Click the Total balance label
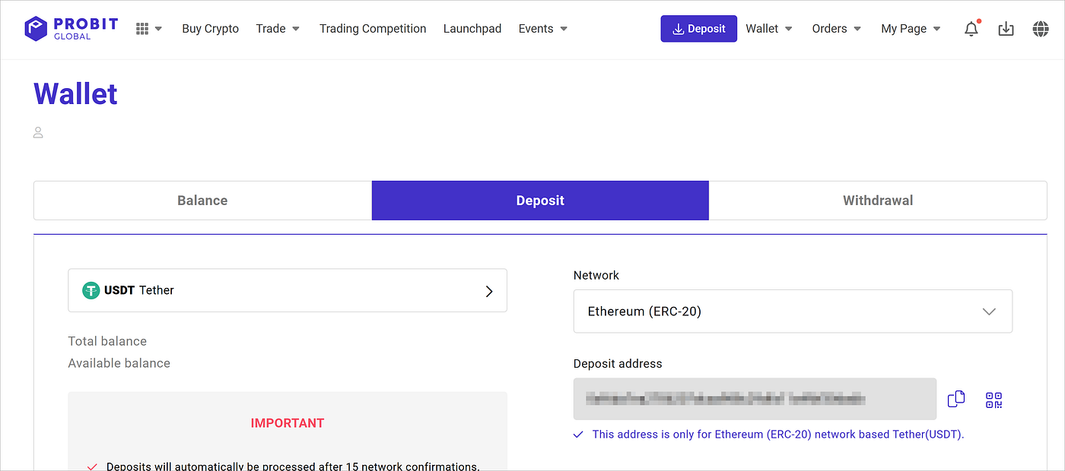The height and width of the screenshot is (471, 1065). [107, 341]
